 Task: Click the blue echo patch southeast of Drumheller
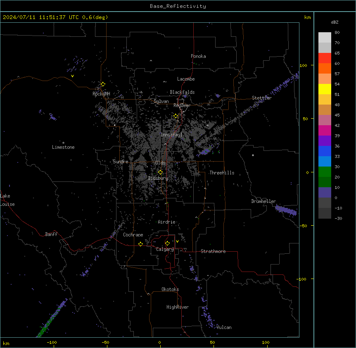coord(286,210)
